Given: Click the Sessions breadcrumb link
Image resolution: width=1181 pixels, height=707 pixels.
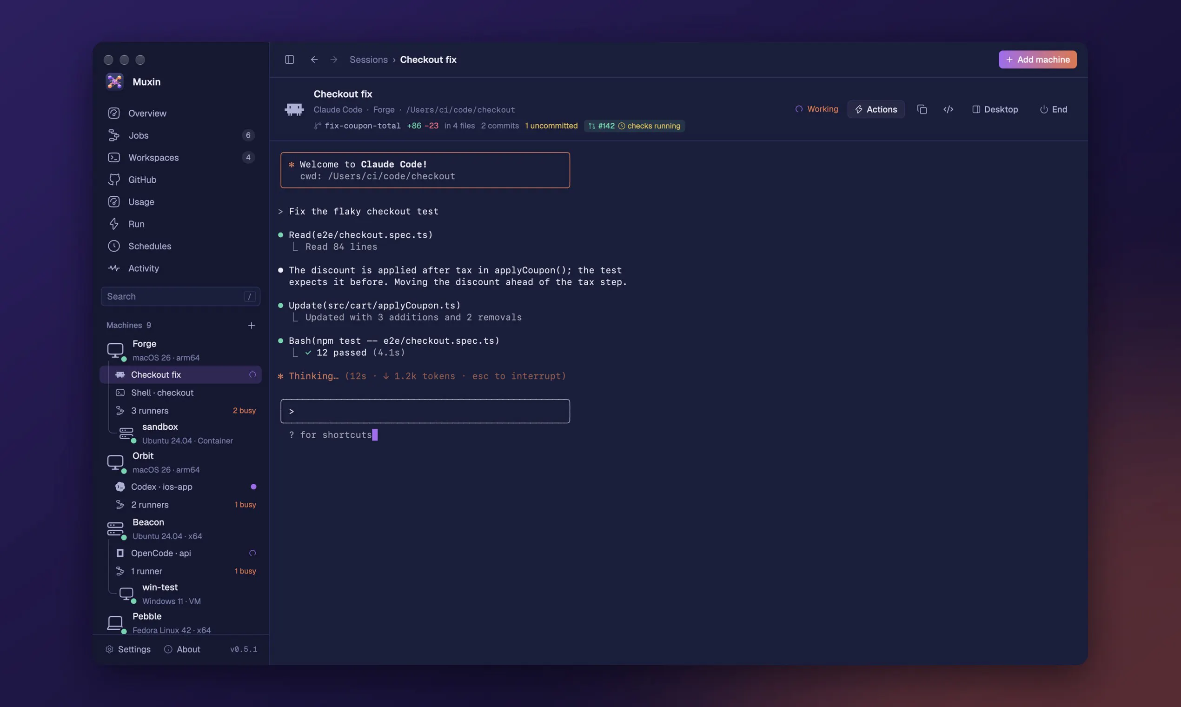Looking at the screenshot, I should click(369, 60).
